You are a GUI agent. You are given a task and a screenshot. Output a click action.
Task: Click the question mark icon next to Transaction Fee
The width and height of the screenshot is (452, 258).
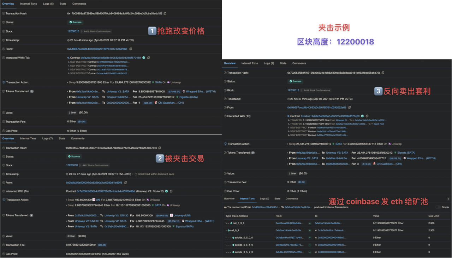3,122
